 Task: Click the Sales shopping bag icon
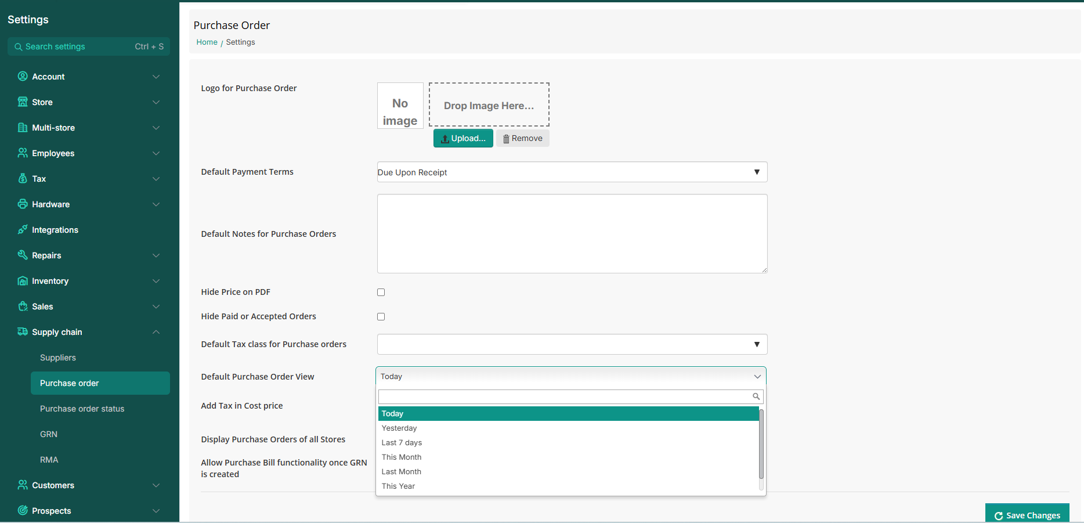coord(23,306)
